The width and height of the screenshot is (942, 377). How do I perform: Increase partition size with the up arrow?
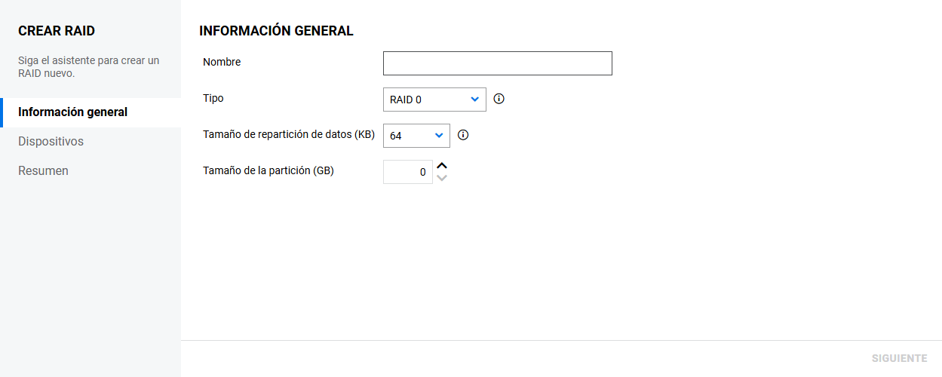click(x=442, y=166)
